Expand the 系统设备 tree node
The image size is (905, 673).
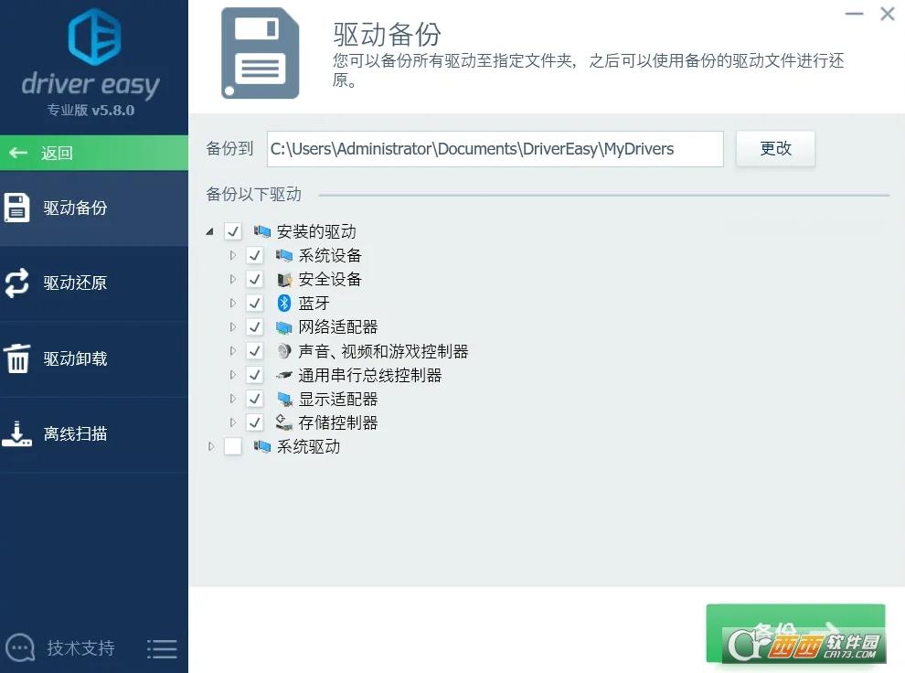coord(232,255)
